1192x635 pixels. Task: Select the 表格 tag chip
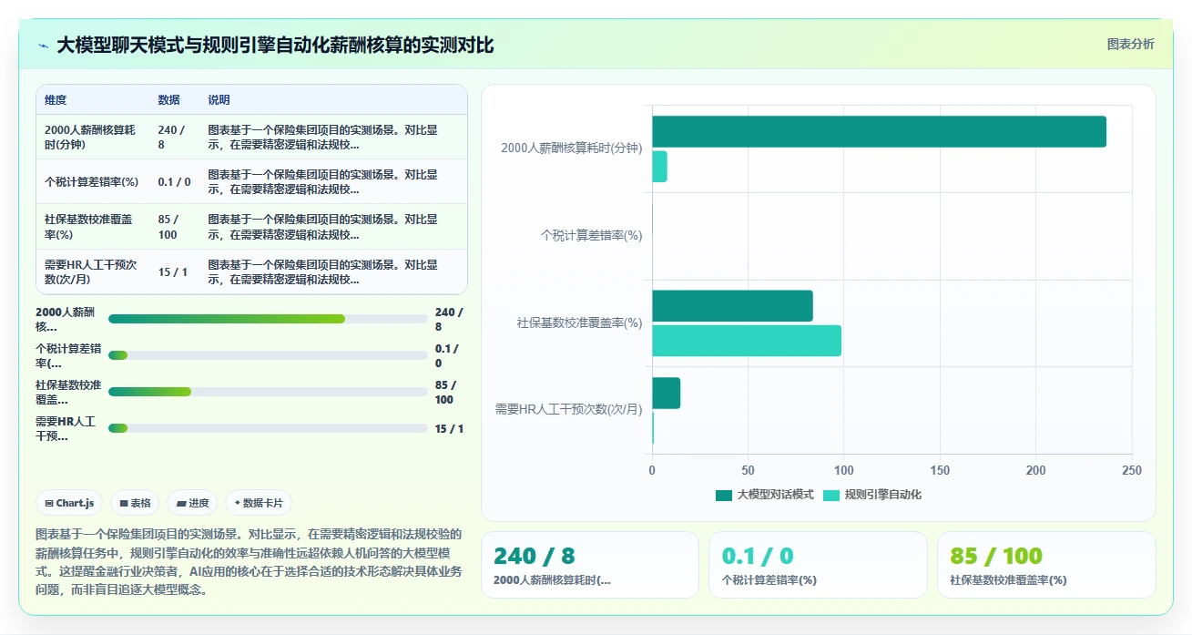pos(135,503)
